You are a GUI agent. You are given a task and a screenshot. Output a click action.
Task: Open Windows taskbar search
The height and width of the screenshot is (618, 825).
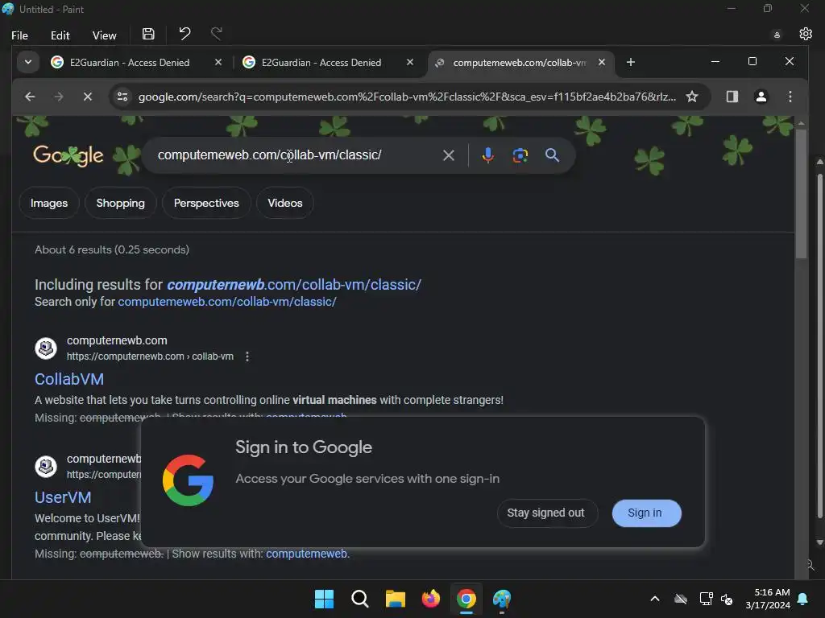360,599
